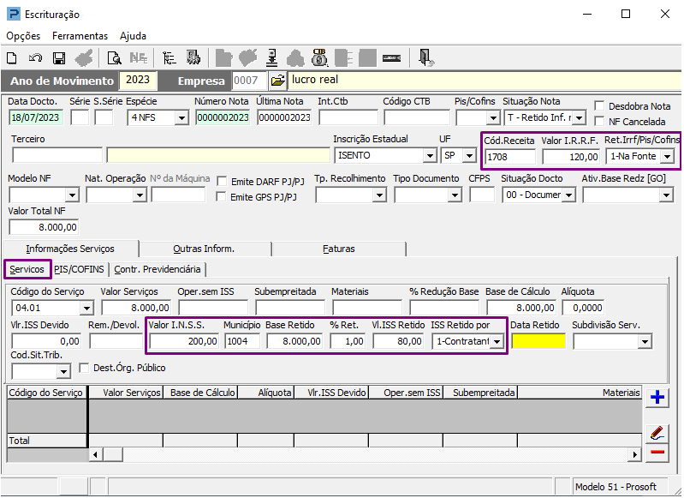Open the Ajuda menu
Viewport: 684px width, 498px height.
click(133, 36)
